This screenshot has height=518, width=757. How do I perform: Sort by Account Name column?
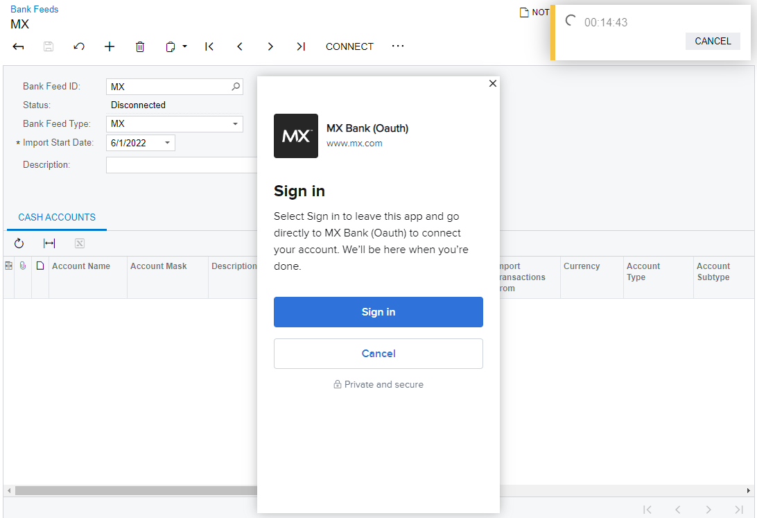81,266
